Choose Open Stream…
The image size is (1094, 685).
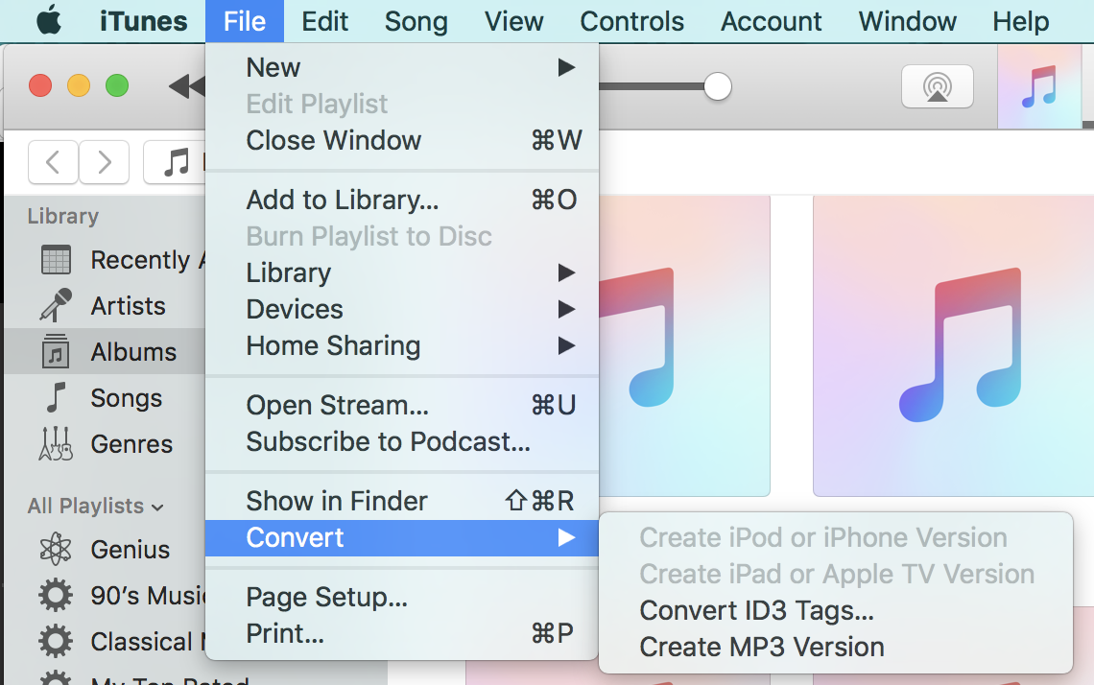[x=402, y=405]
